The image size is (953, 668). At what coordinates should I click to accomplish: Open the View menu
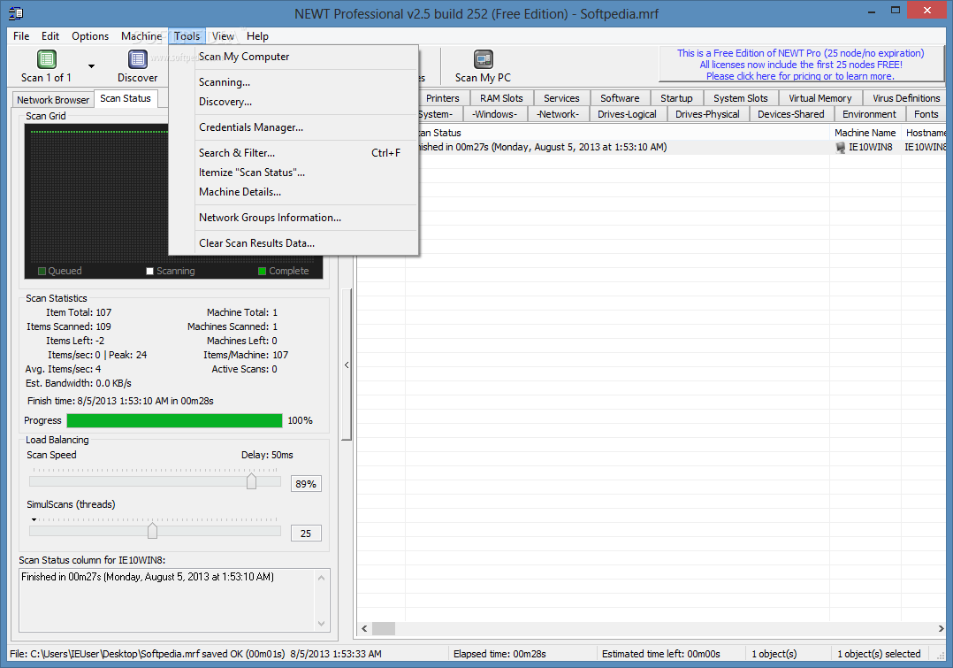coord(223,36)
